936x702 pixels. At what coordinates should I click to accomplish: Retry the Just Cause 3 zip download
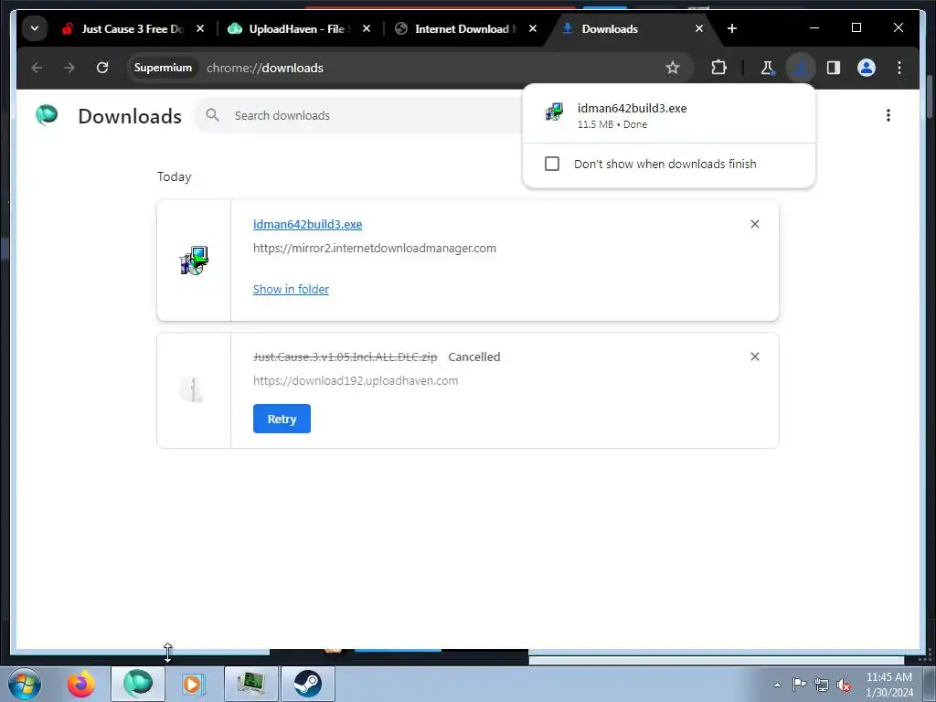[282, 419]
